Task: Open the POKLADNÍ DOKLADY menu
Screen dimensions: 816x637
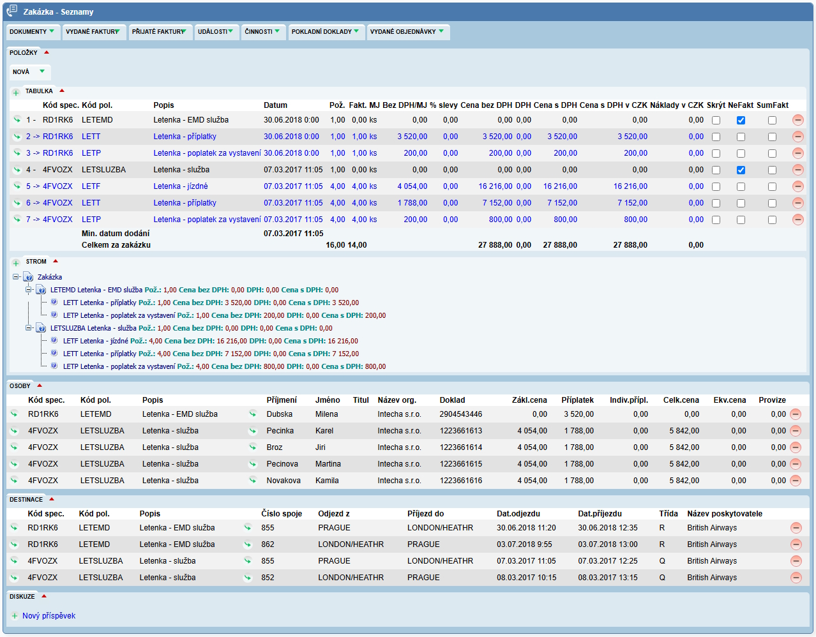Action: pyautogui.click(x=325, y=32)
